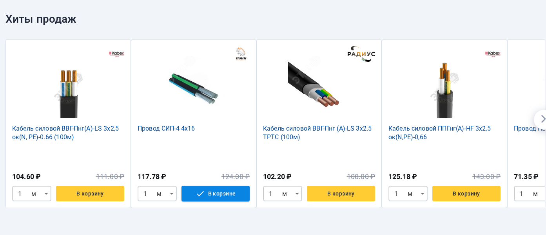
Task: Click the Kabex logo on the ППГнг(А)-HF card
Action: click(x=493, y=54)
